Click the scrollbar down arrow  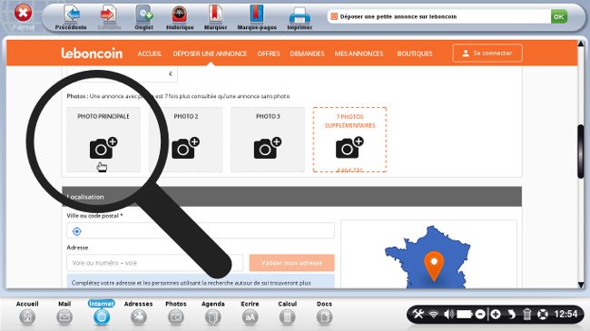click(581, 285)
